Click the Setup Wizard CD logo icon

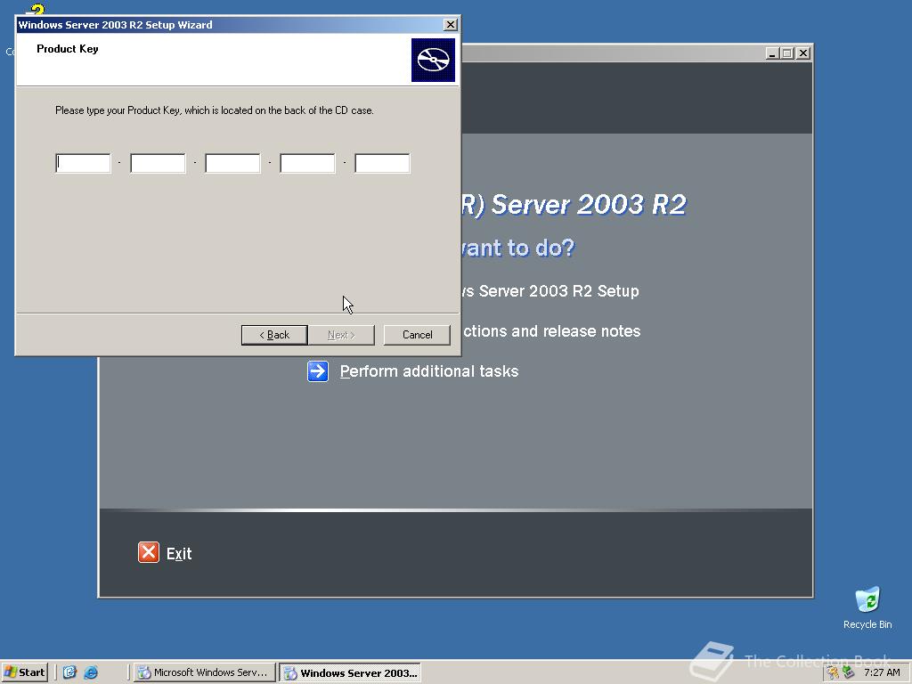coord(434,60)
